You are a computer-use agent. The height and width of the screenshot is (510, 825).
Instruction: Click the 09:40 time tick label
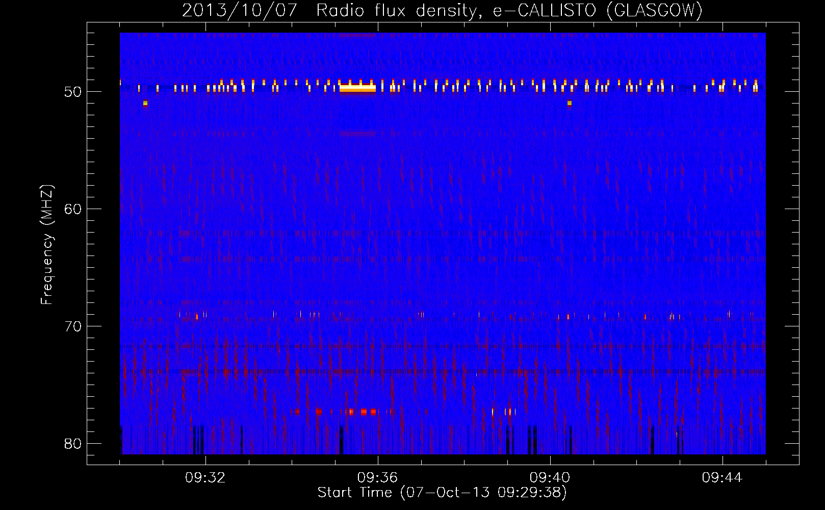point(550,478)
